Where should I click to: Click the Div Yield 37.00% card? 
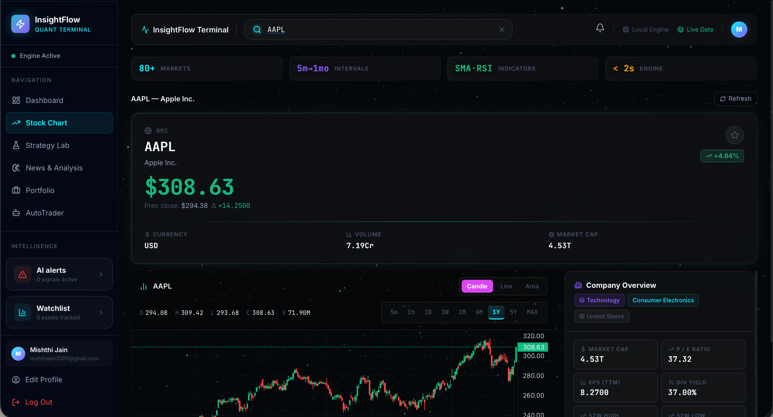tap(703, 387)
